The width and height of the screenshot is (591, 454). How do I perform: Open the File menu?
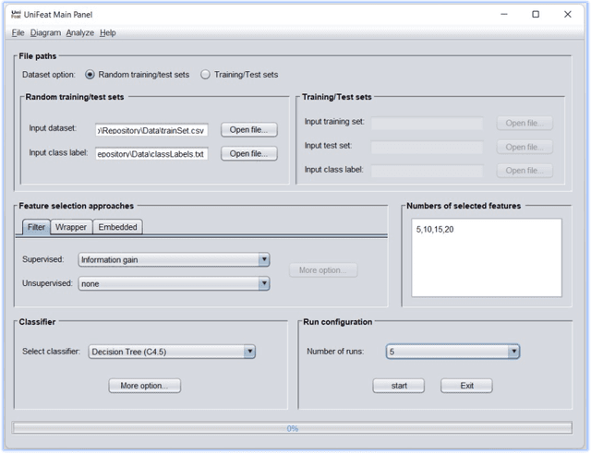18,33
